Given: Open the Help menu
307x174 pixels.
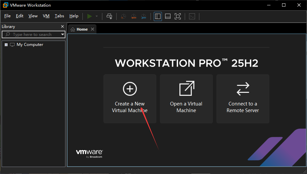Looking at the screenshot, I should point(74,16).
